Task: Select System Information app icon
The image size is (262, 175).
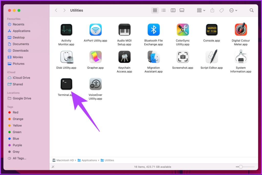Action: point(241,57)
